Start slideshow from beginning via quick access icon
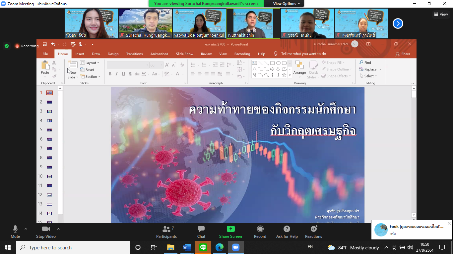 point(73,44)
